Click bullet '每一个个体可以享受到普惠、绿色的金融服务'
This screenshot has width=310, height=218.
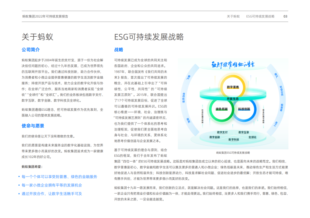tap(59, 176)
